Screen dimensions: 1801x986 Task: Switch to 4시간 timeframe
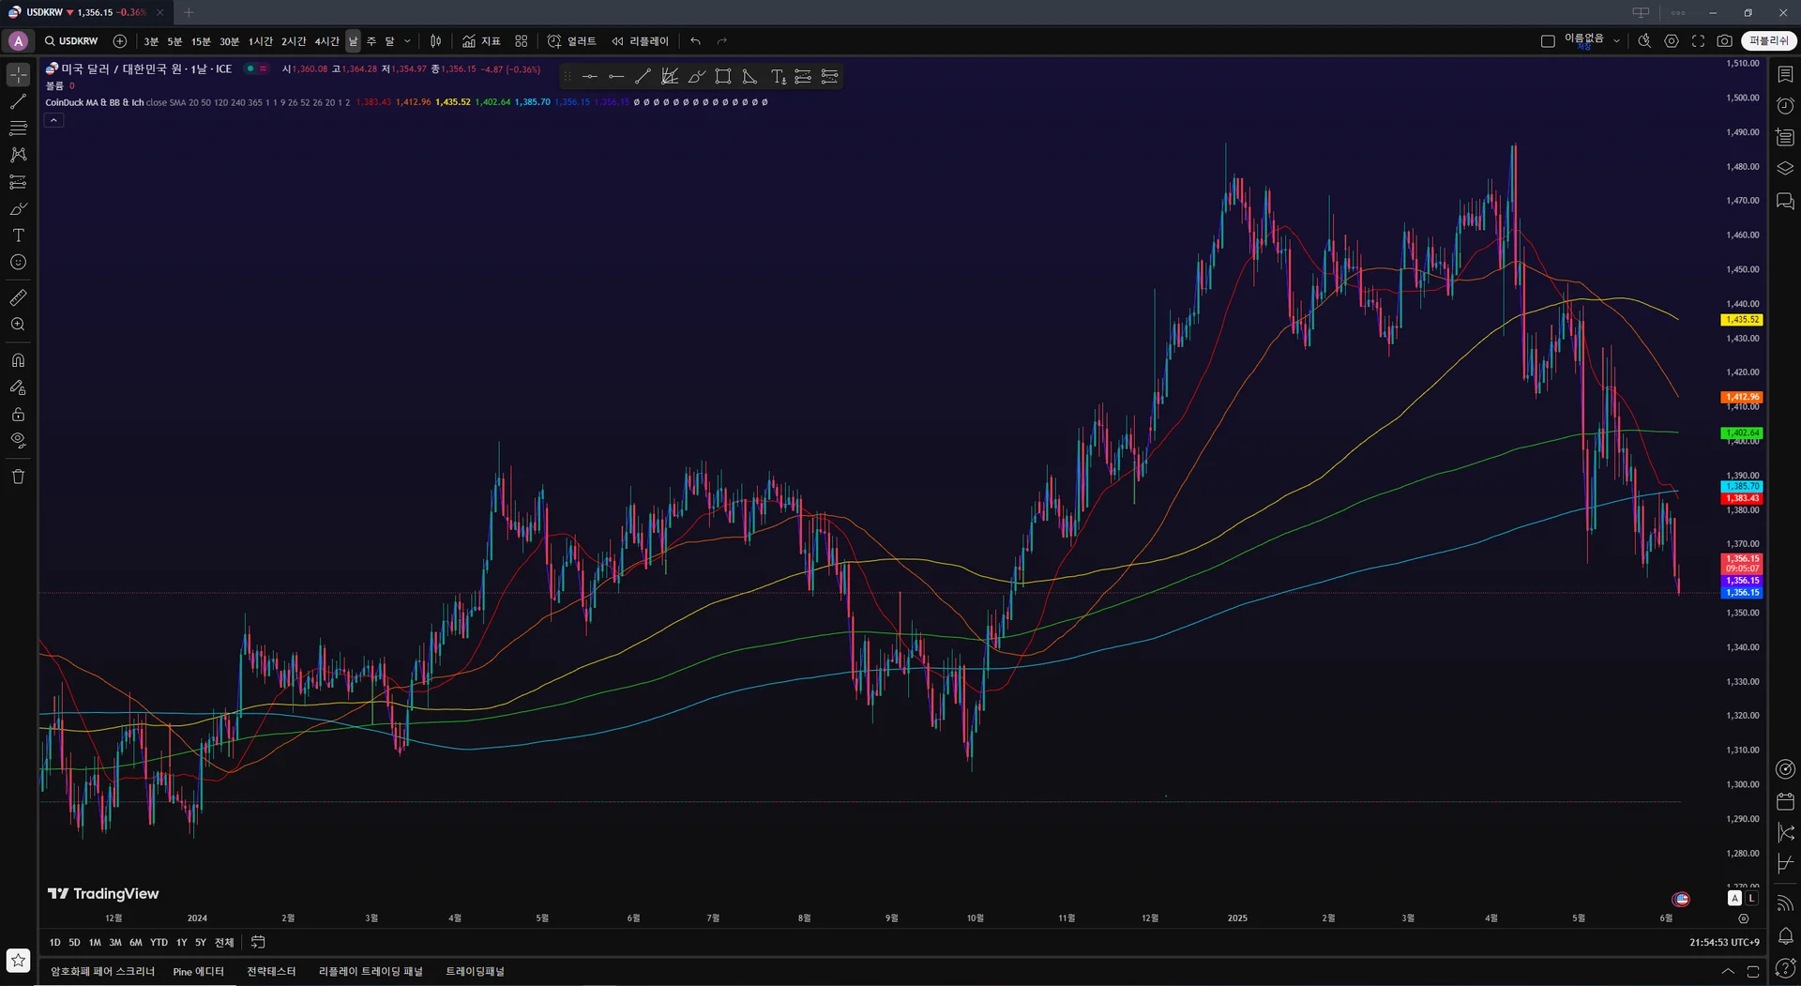click(326, 41)
